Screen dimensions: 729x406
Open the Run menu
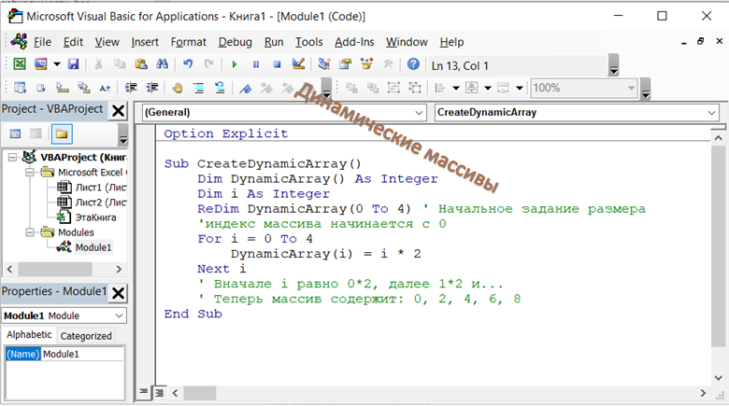[274, 42]
